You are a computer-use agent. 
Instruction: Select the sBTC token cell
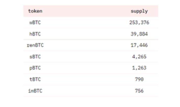tap(35, 57)
